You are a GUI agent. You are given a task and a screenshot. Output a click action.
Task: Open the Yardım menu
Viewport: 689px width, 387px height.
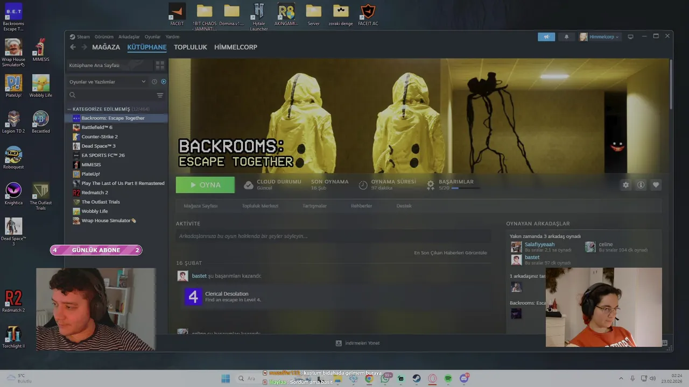172,37
